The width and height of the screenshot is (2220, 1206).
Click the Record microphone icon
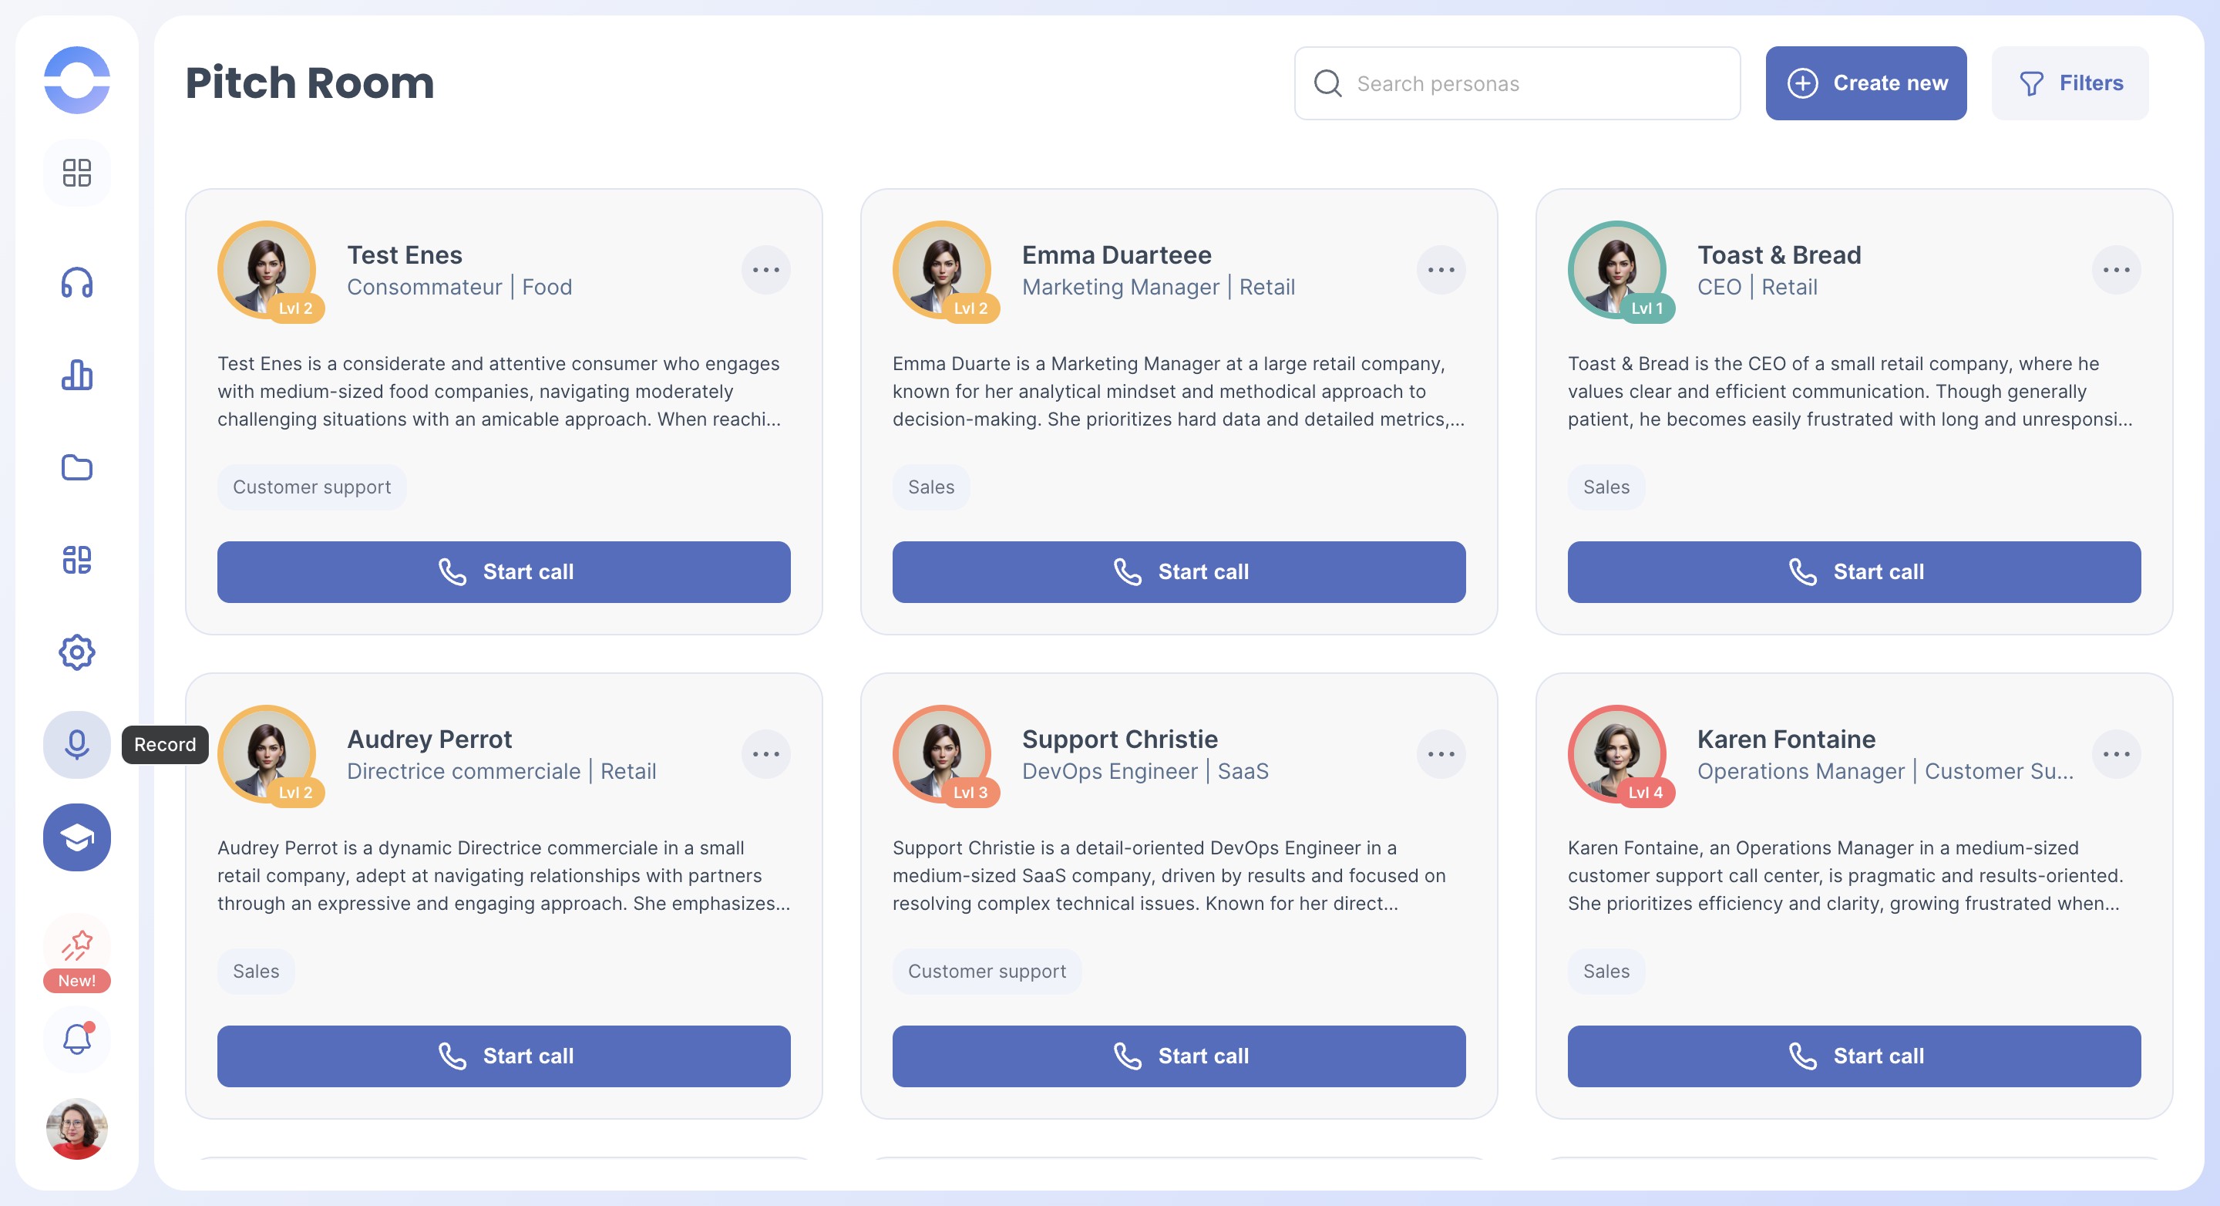77,744
